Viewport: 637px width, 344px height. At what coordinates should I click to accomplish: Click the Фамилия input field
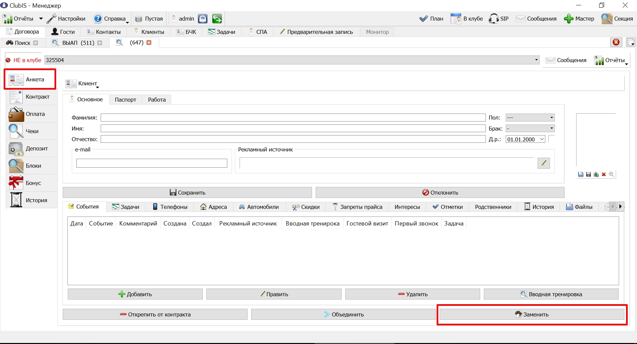tap(293, 118)
